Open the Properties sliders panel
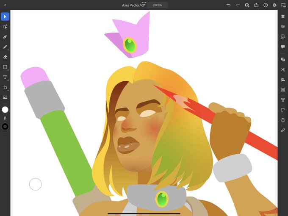288x216 pixels. click(283, 27)
